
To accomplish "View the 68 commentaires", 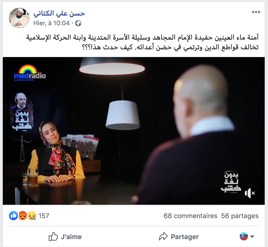I will pyautogui.click(x=190, y=216).
